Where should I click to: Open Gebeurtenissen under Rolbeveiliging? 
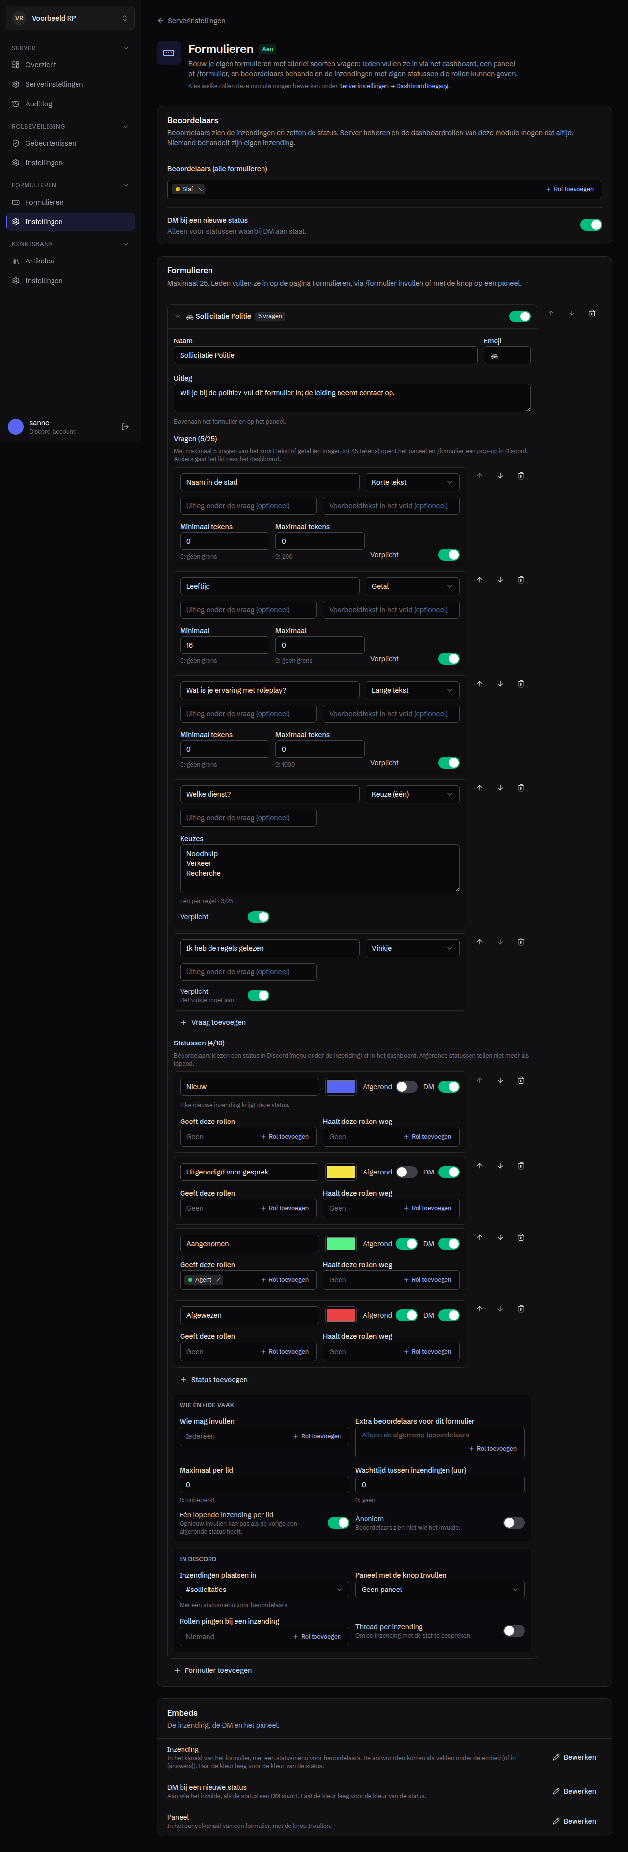(x=70, y=143)
